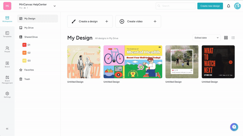
Task: Open folder 03 label
Action: click(29, 61)
